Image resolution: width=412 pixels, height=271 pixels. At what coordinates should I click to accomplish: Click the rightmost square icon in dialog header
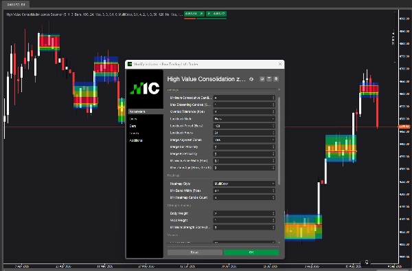coord(276,79)
